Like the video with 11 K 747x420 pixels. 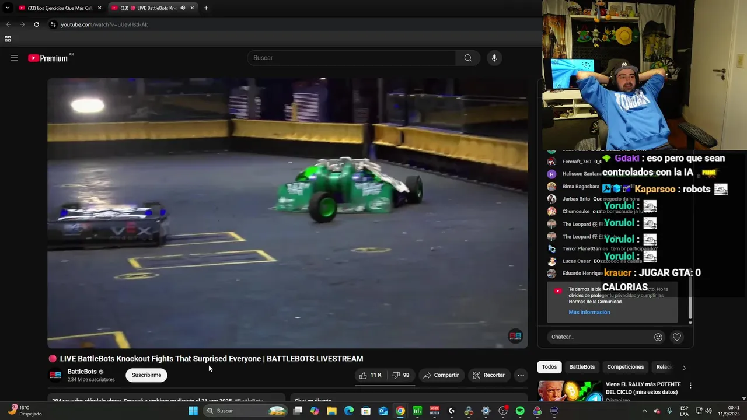click(x=371, y=375)
